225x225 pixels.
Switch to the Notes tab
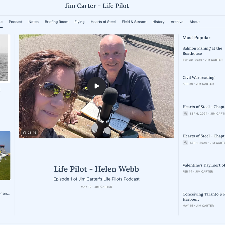point(34,22)
